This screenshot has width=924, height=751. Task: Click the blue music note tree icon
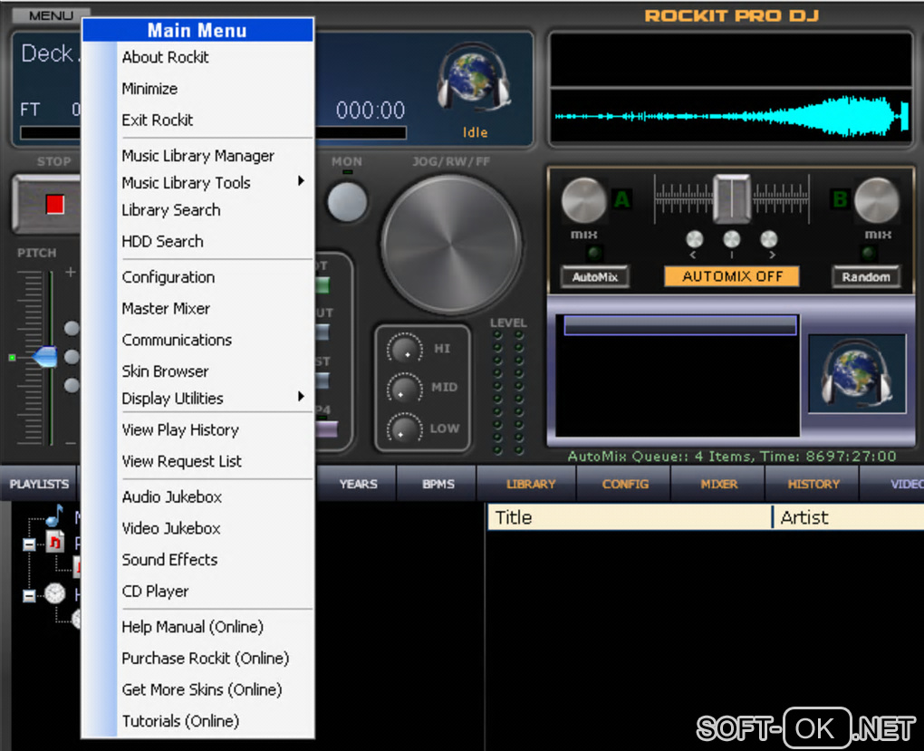54,515
